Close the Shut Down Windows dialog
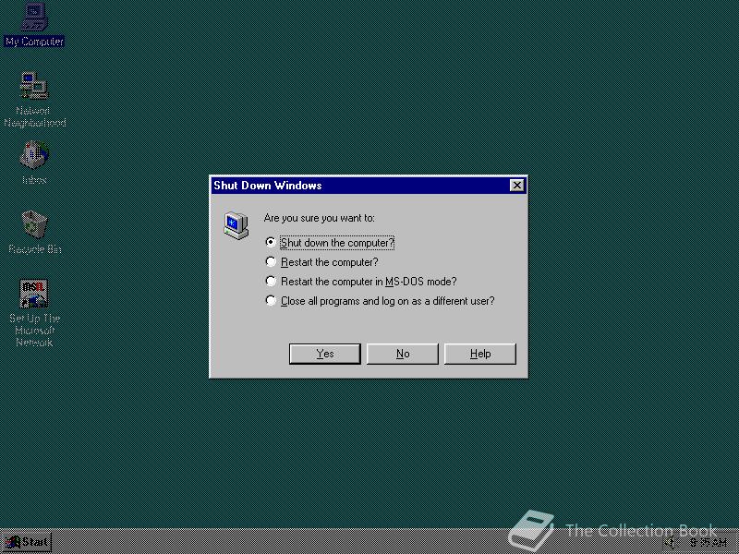 point(517,186)
